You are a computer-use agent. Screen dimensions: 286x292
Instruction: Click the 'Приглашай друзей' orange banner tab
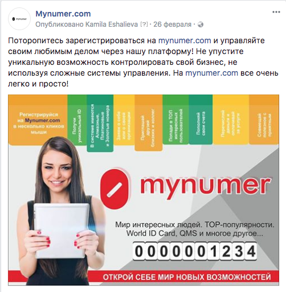click(x=149, y=123)
